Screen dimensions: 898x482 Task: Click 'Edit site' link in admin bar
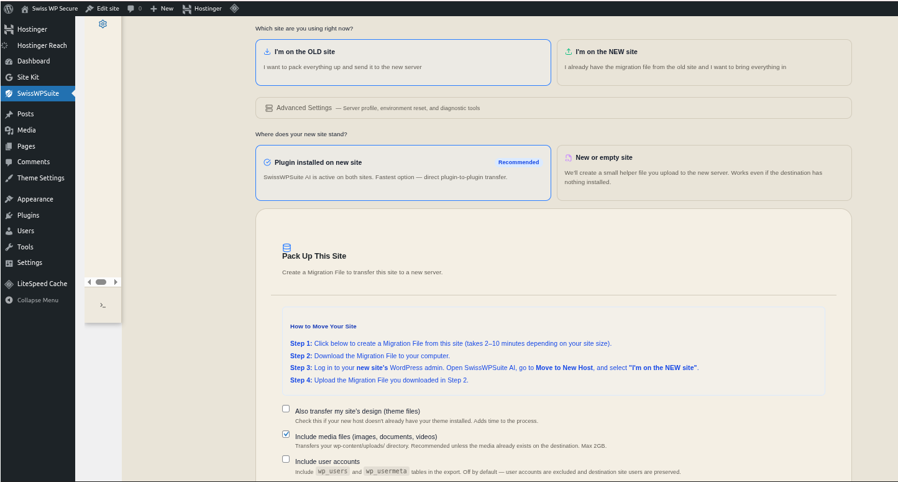(103, 9)
